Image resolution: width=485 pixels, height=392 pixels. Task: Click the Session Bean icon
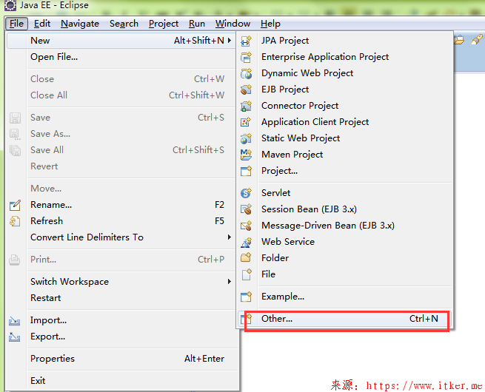pos(247,209)
